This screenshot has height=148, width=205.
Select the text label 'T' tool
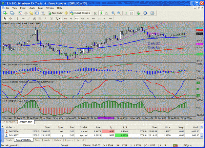(51, 19)
